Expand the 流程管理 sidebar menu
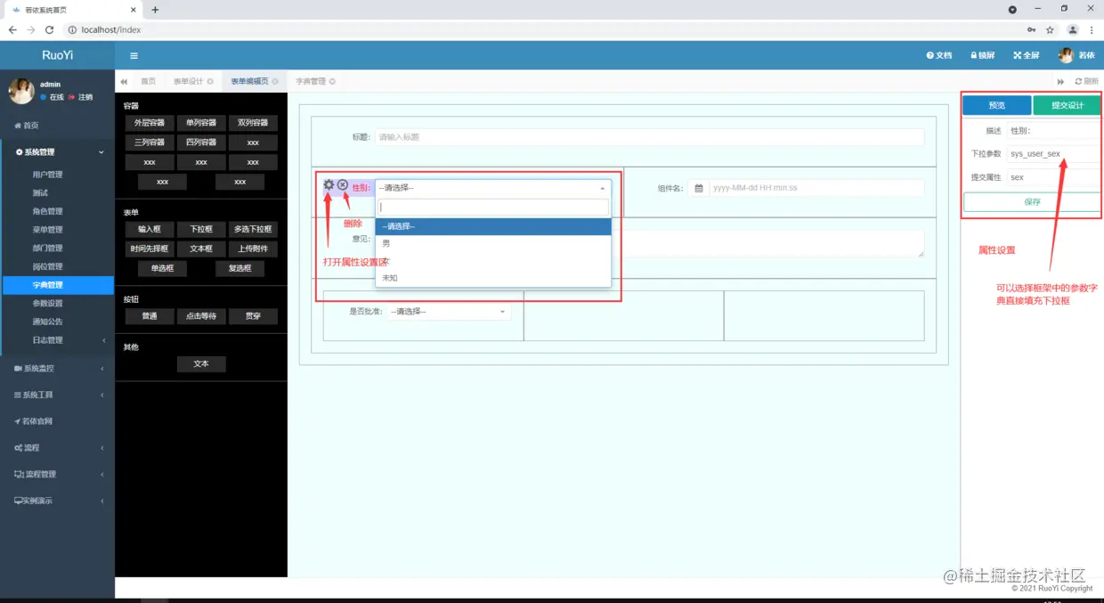1104x603 pixels. click(57, 474)
